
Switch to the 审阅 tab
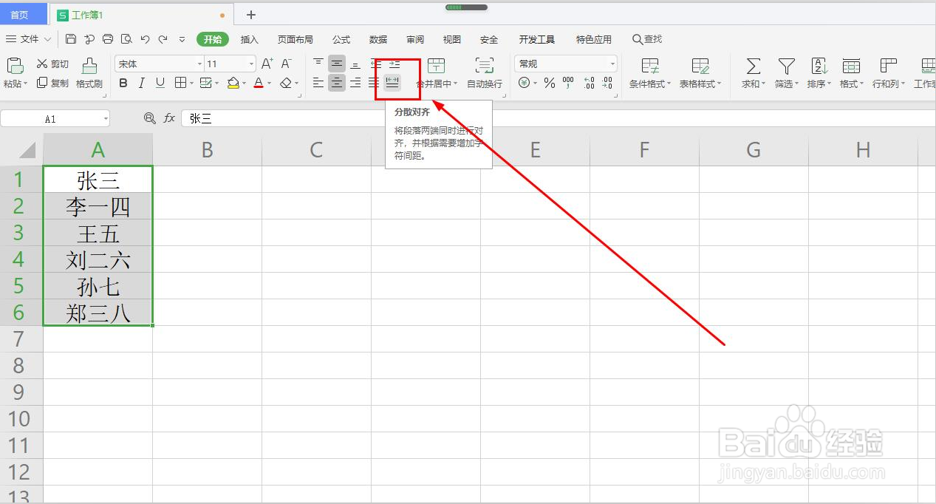pyautogui.click(x=415, y=39)
